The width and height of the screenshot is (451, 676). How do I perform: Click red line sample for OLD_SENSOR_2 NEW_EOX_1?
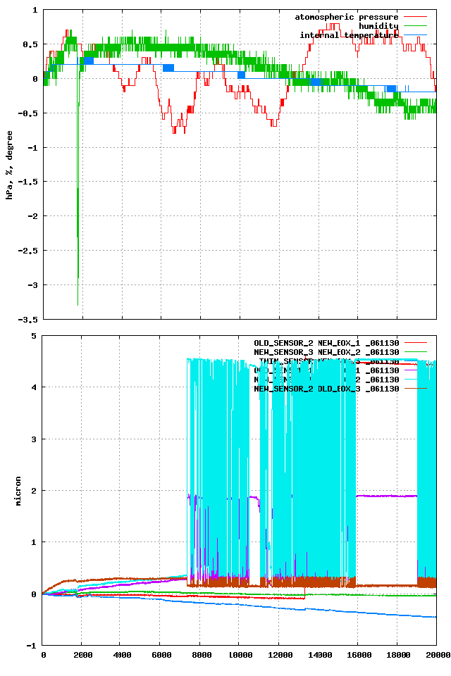point(416,343)
